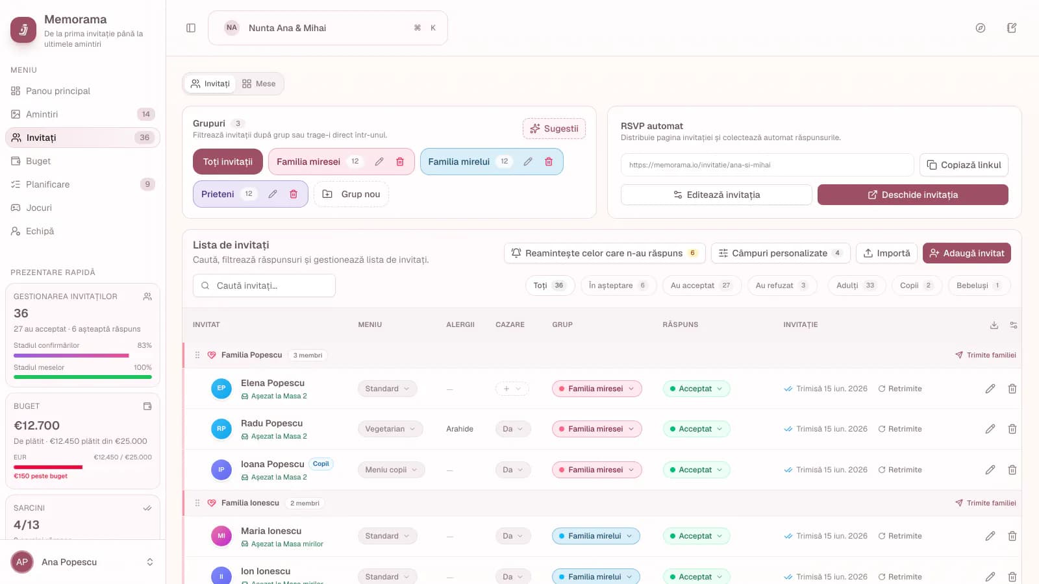Image resolution: width=1039 pixels, height=584 pixels.
Task: Change Ioana Popescu's Acceptat response
Action: coord(696,470)
